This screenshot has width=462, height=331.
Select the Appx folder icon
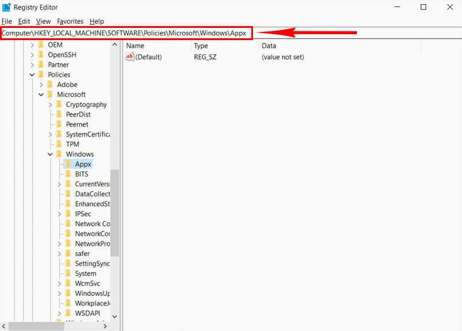pos(68,164)
